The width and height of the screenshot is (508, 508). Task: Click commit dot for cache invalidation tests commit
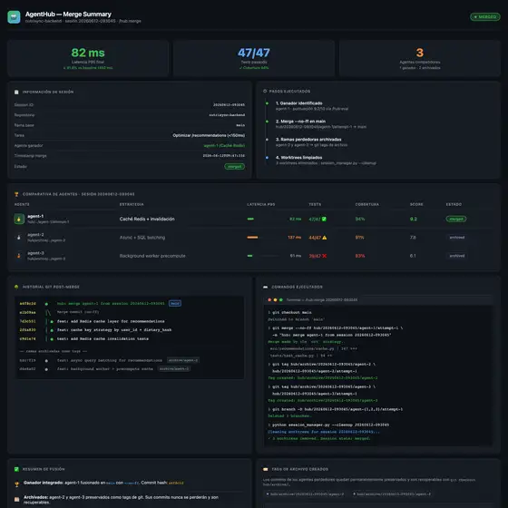click(52, 339)
